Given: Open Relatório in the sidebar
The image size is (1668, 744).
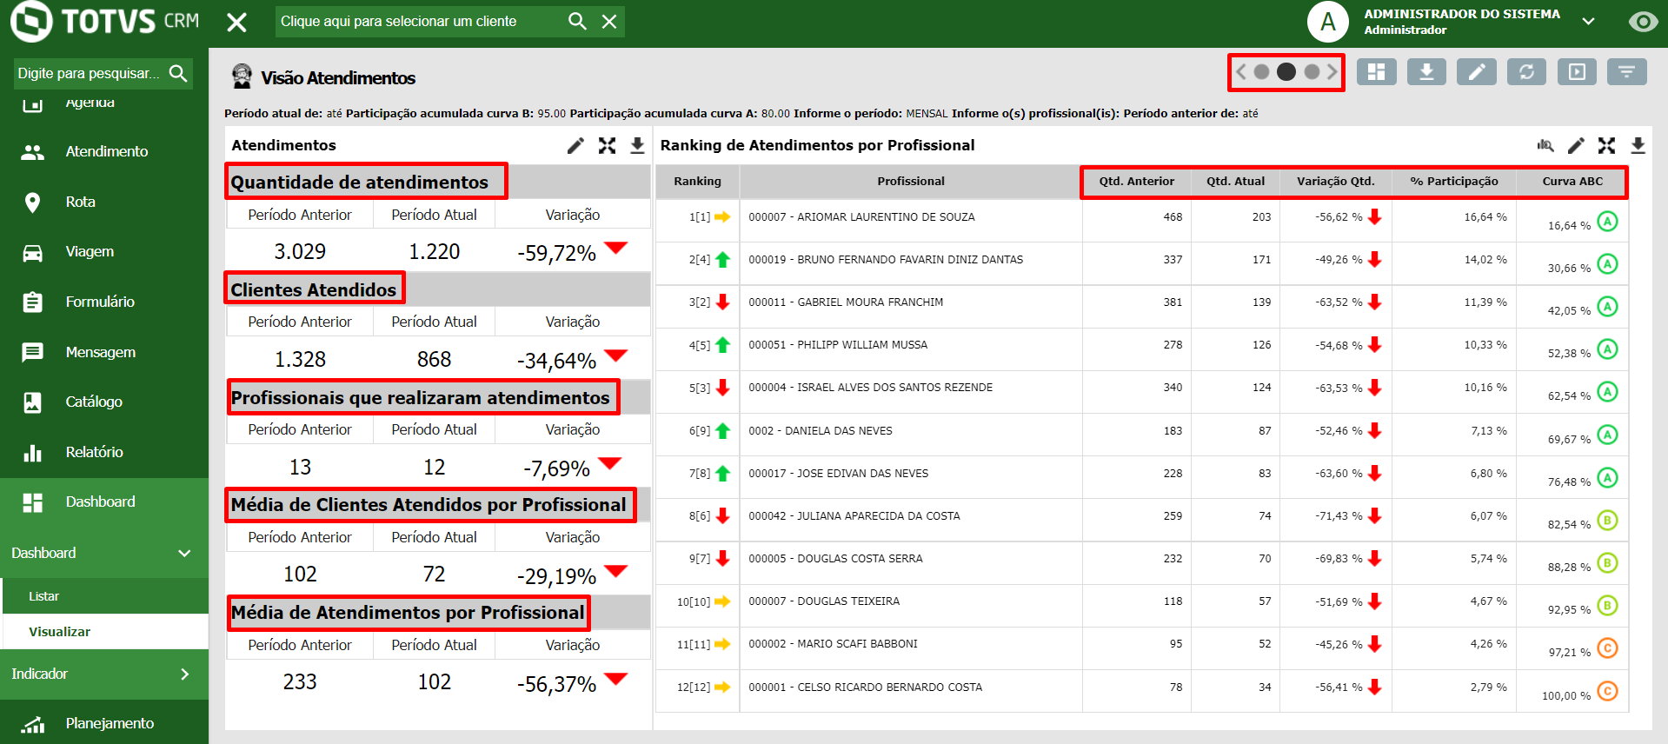Looking at the screenshot, I should click(104, 452).
